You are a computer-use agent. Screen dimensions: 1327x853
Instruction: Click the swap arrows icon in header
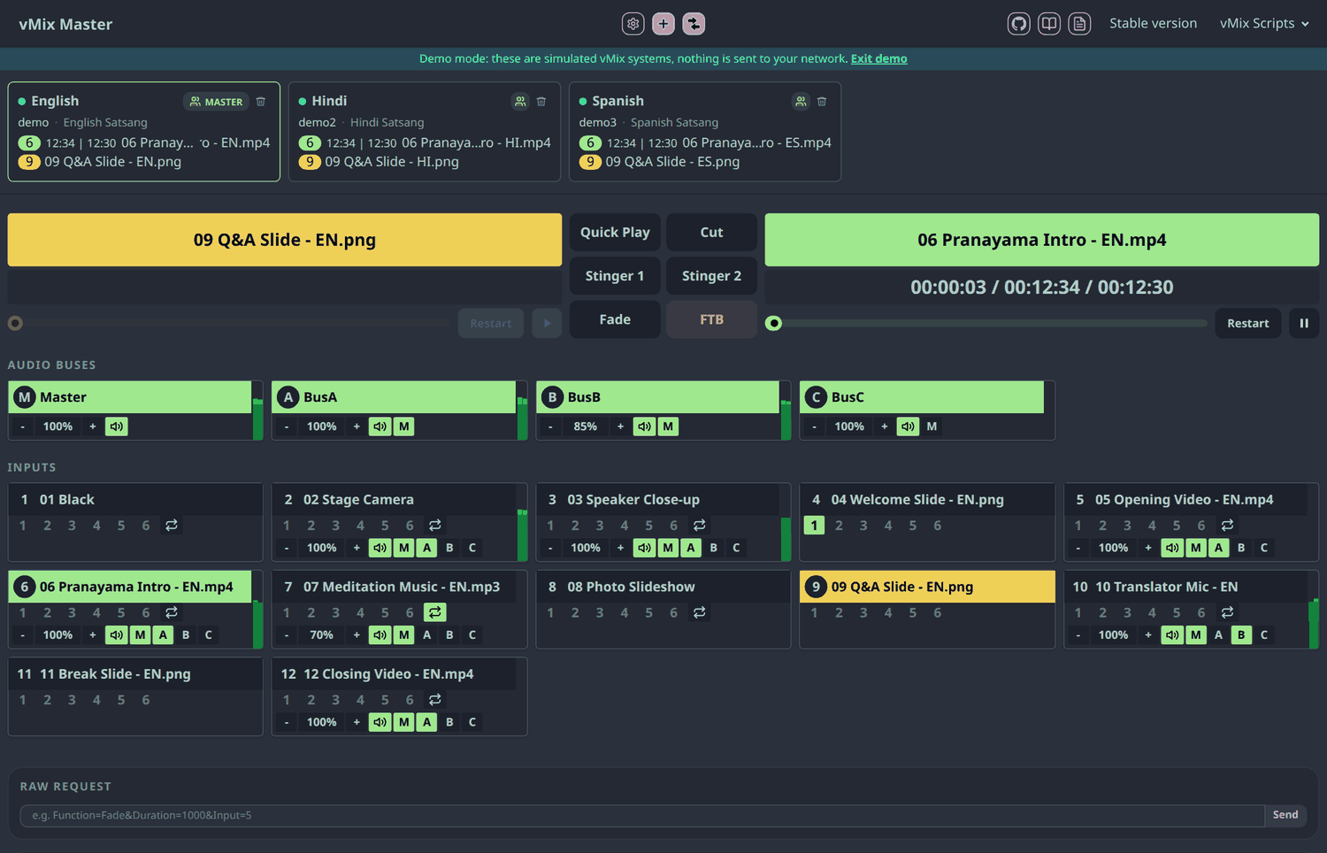point(694,24)
